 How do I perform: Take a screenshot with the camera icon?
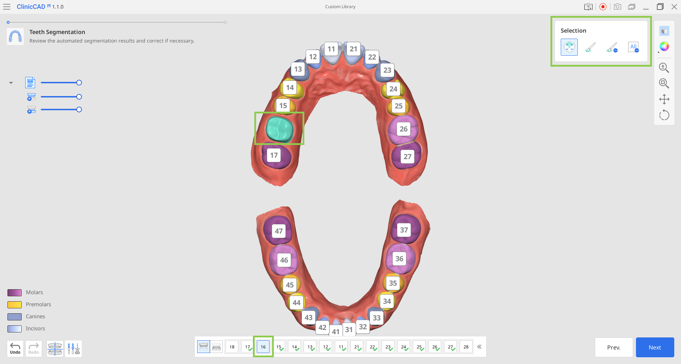click(x=617, y=7)
